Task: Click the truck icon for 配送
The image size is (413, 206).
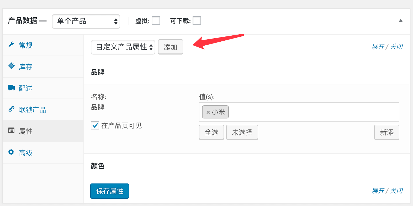Action: [11, 88]
